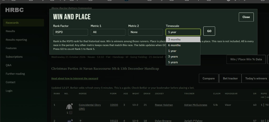The width and height of the screenshot is (269, 122).
Task: Open trainer Adrian McGuinness's profile
Action: (195, 105)
